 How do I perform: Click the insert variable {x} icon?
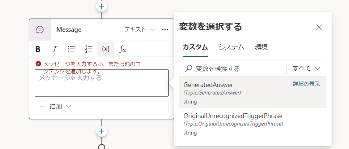(106, 49)
